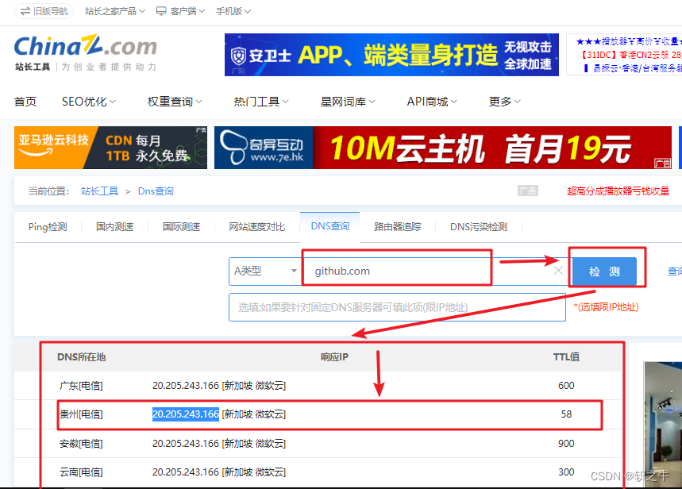This screenshot has height=489, width=682.
Task: Open the A类型 record type dropdown
Action: [265, 271]
